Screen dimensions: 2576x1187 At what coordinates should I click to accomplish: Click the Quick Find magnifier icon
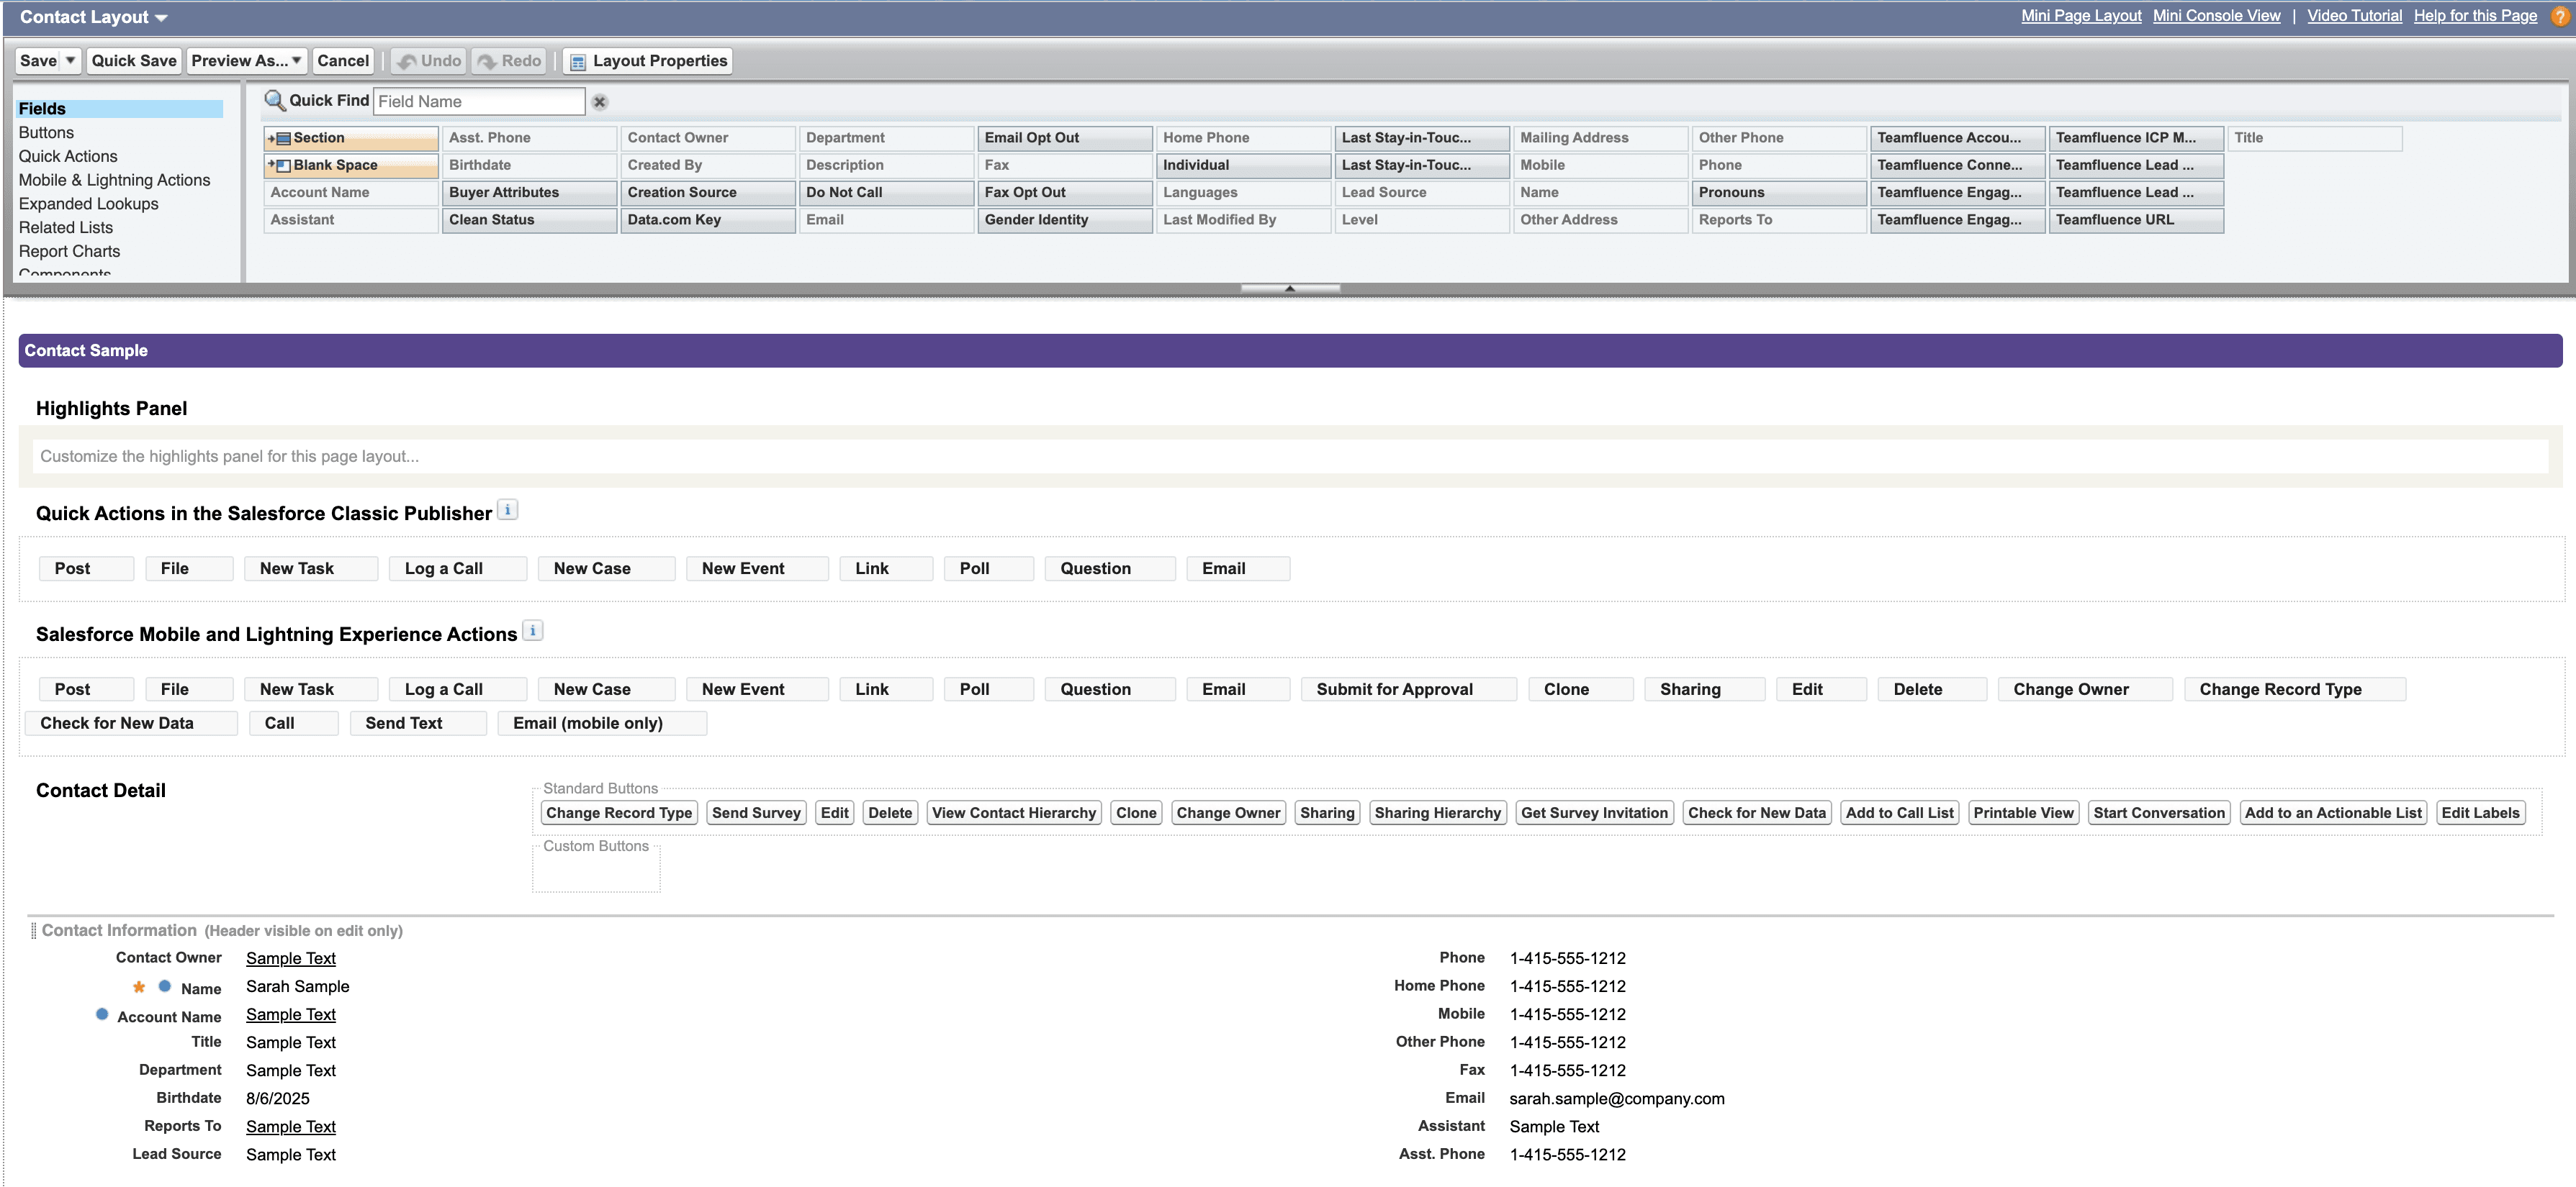[274, 100]
